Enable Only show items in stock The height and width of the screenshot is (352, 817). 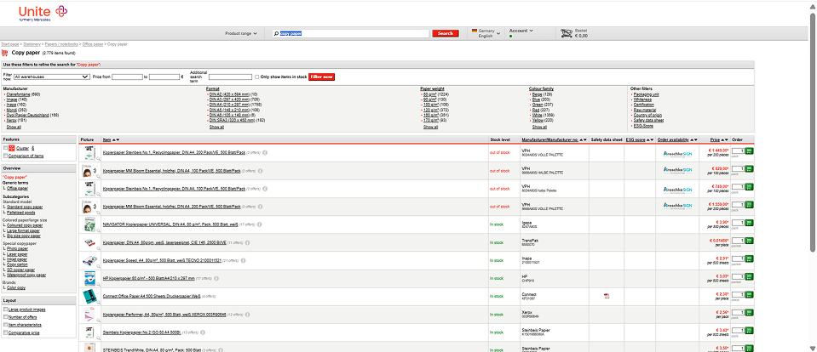(x=257, y=77)
